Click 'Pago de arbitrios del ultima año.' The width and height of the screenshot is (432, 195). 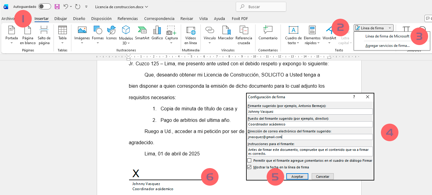coord(196,120)
